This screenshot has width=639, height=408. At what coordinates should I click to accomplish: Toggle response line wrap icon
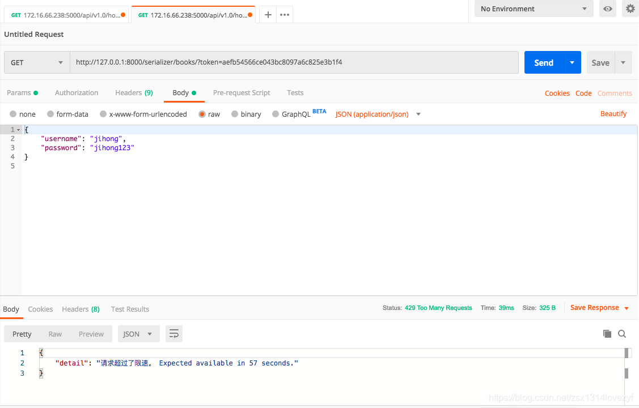point(174,334)
